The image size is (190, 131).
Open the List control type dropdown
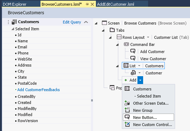tap(139, 65)
